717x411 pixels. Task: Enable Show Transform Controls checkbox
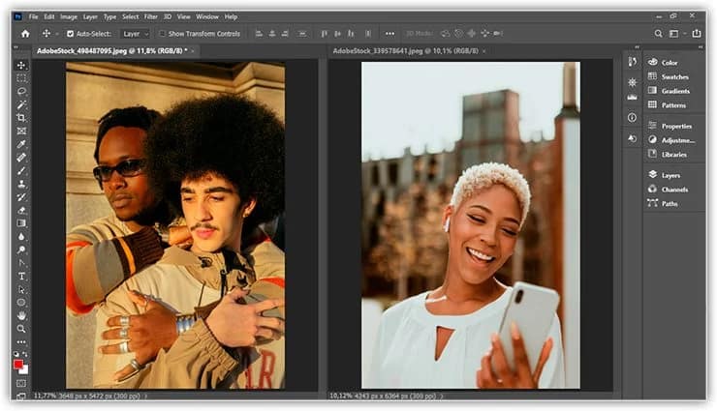[162, 34]
